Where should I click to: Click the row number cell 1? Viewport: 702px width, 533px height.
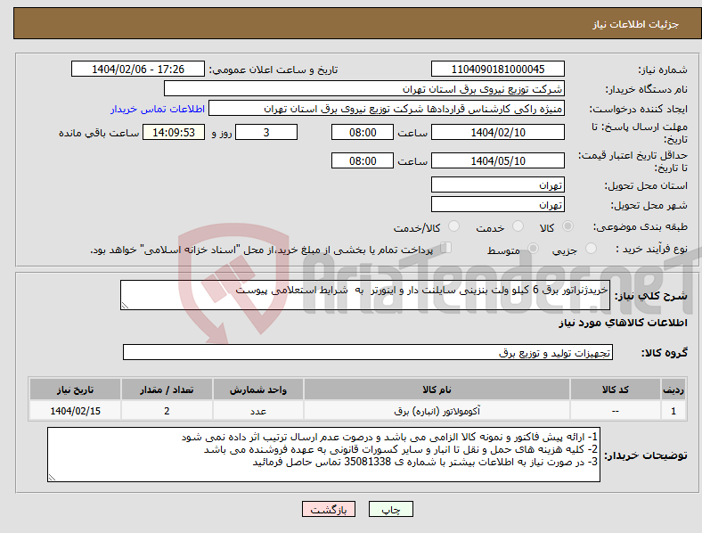pyautogui.click(x=673, y=411)
